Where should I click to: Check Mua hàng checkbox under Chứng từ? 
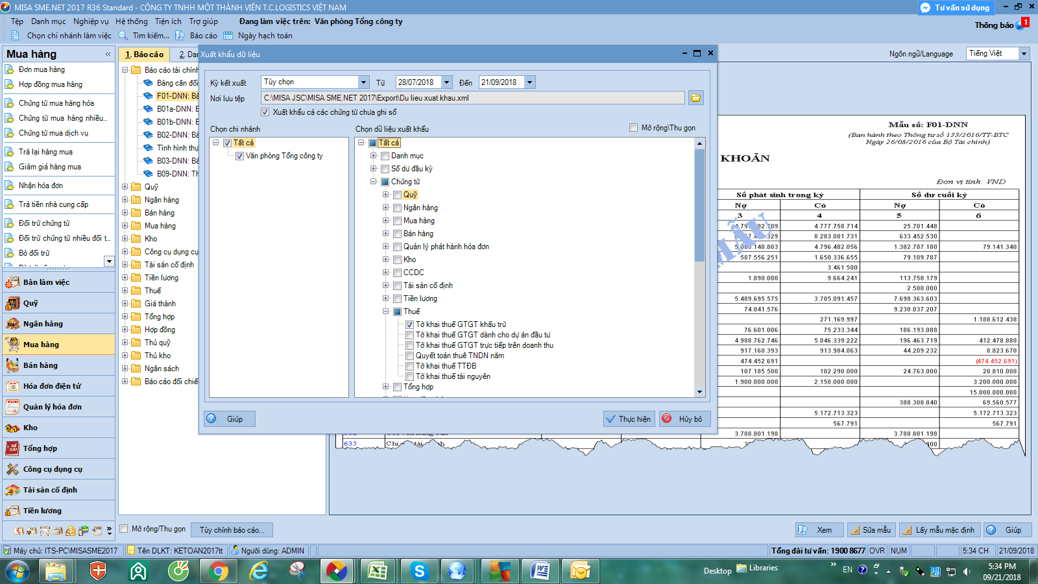pos(398,221)
